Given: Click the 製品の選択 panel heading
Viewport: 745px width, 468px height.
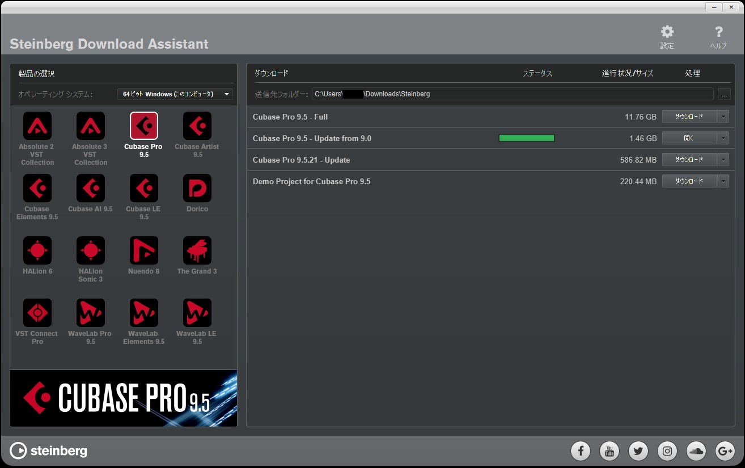Looking at the screenshot, I should pos(36,74).
